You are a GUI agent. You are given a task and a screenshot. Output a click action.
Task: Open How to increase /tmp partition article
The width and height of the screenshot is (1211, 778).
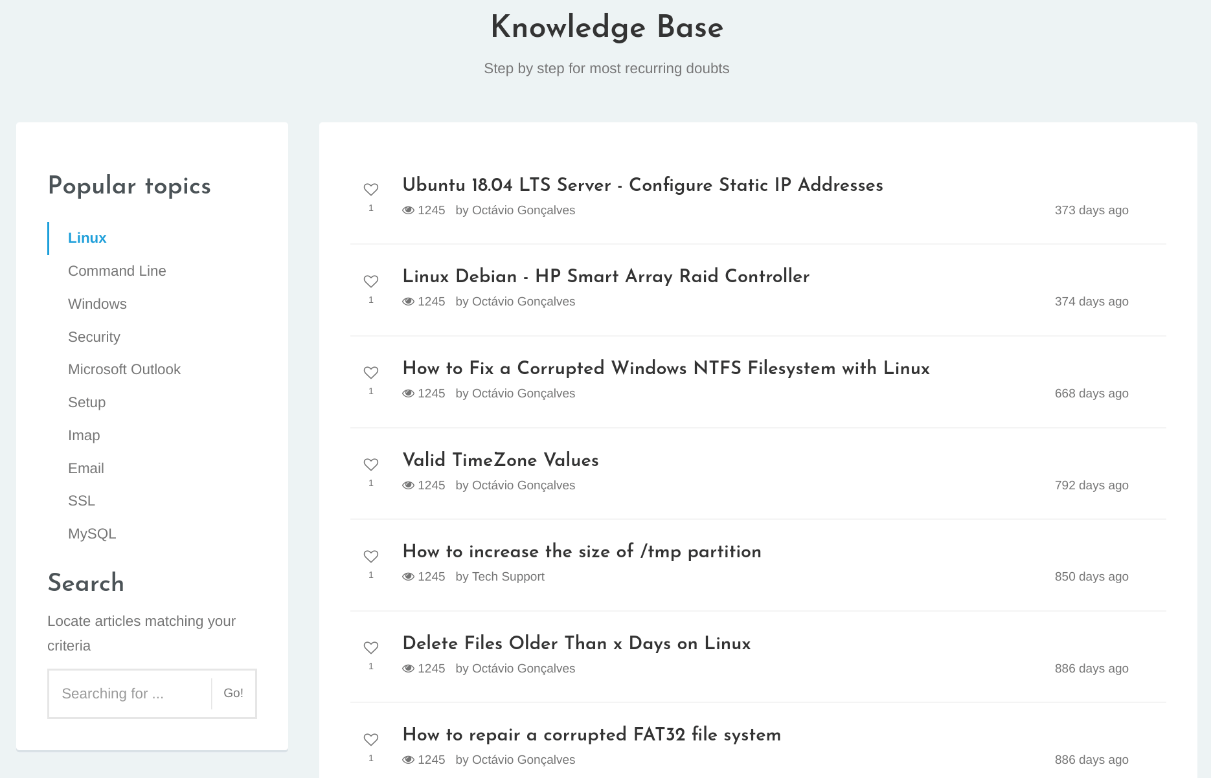[582, 551]
